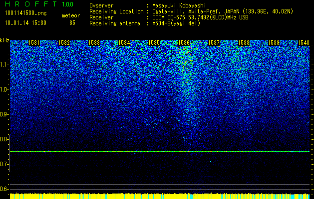The height and width of the screenshot is (199, 314).
Task: Click the 1.0 kHz axis label
Action: pyautogui.click(x=4, y=90)
